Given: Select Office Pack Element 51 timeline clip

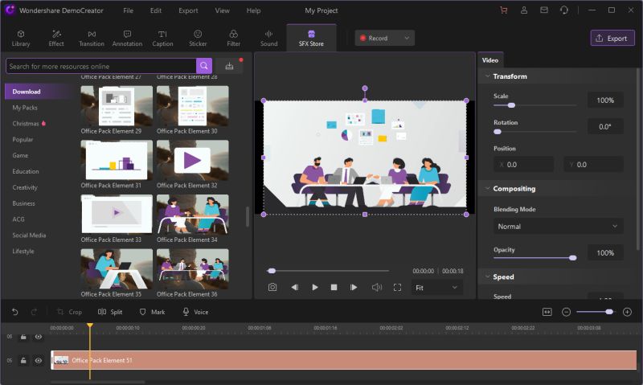Looking at the screenshot, I should tap(344, 360).
